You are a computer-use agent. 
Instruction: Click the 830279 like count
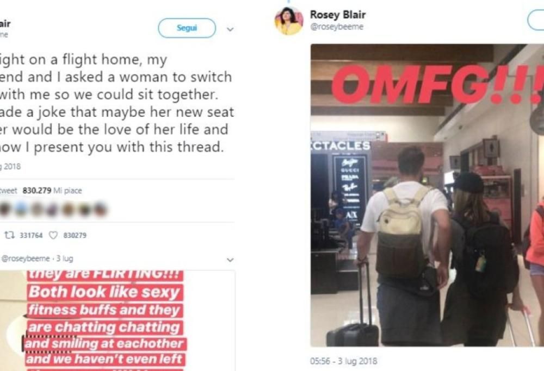coord(75,235)
